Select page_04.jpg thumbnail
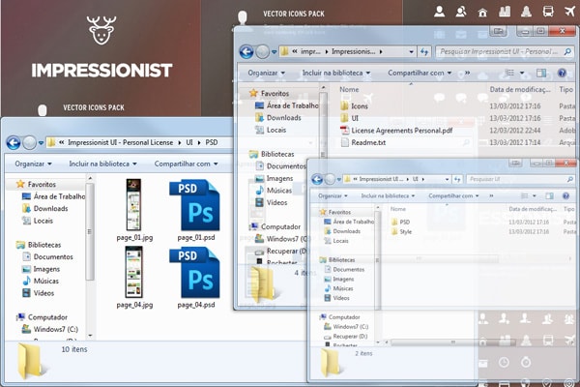This screenshot has height=387, width=580. tap(134, 278)
